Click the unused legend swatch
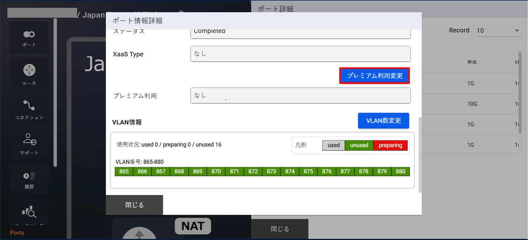528x240 pixels. point(359,145)
